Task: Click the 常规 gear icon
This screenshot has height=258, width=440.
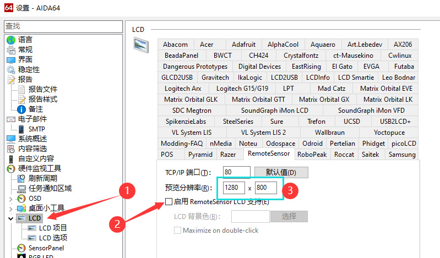Action: point(11,50)
